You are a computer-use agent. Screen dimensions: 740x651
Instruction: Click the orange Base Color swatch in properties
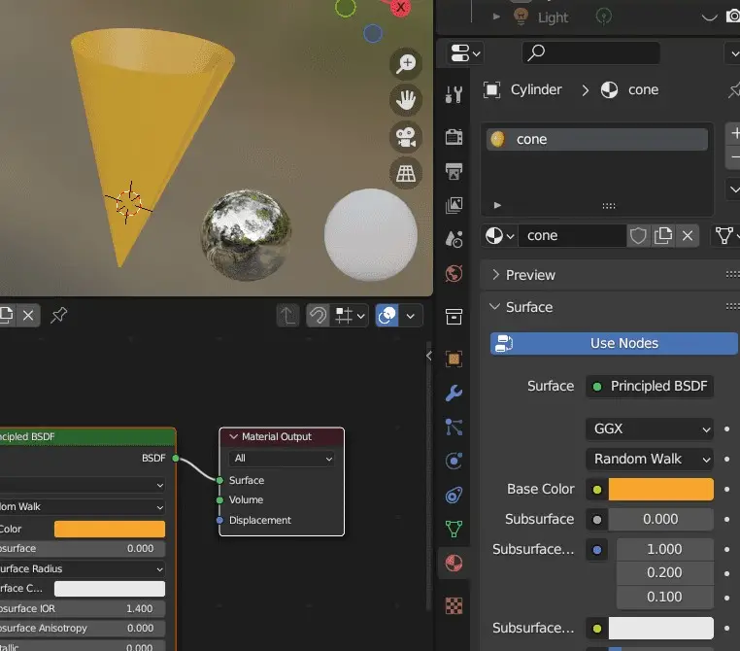click(x=660, y=489)
